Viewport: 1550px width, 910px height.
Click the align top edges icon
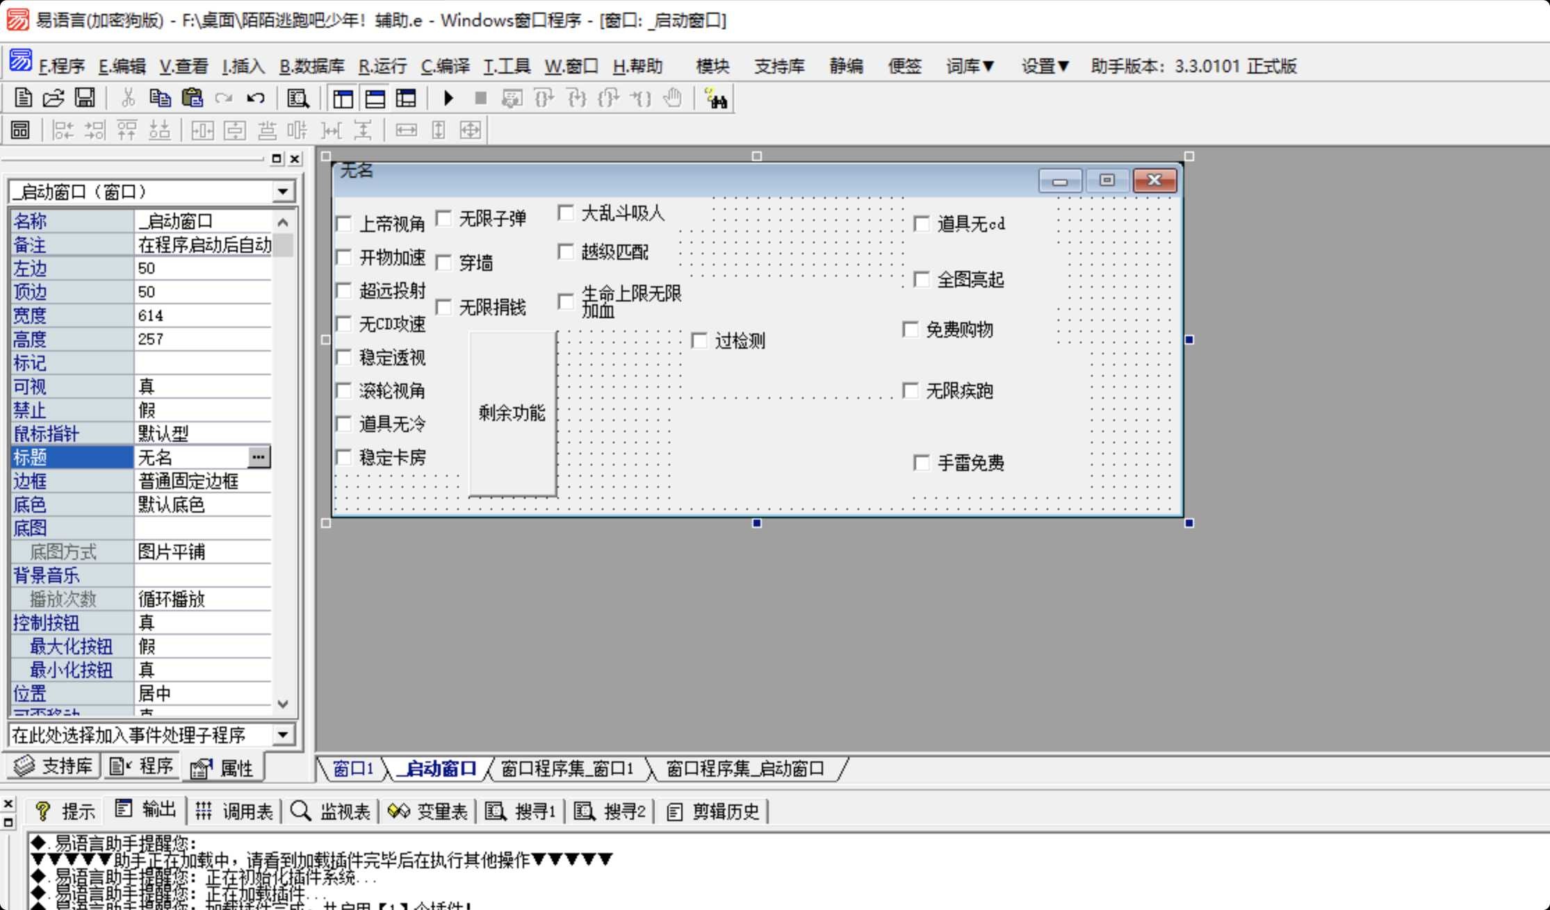(127, 130)
